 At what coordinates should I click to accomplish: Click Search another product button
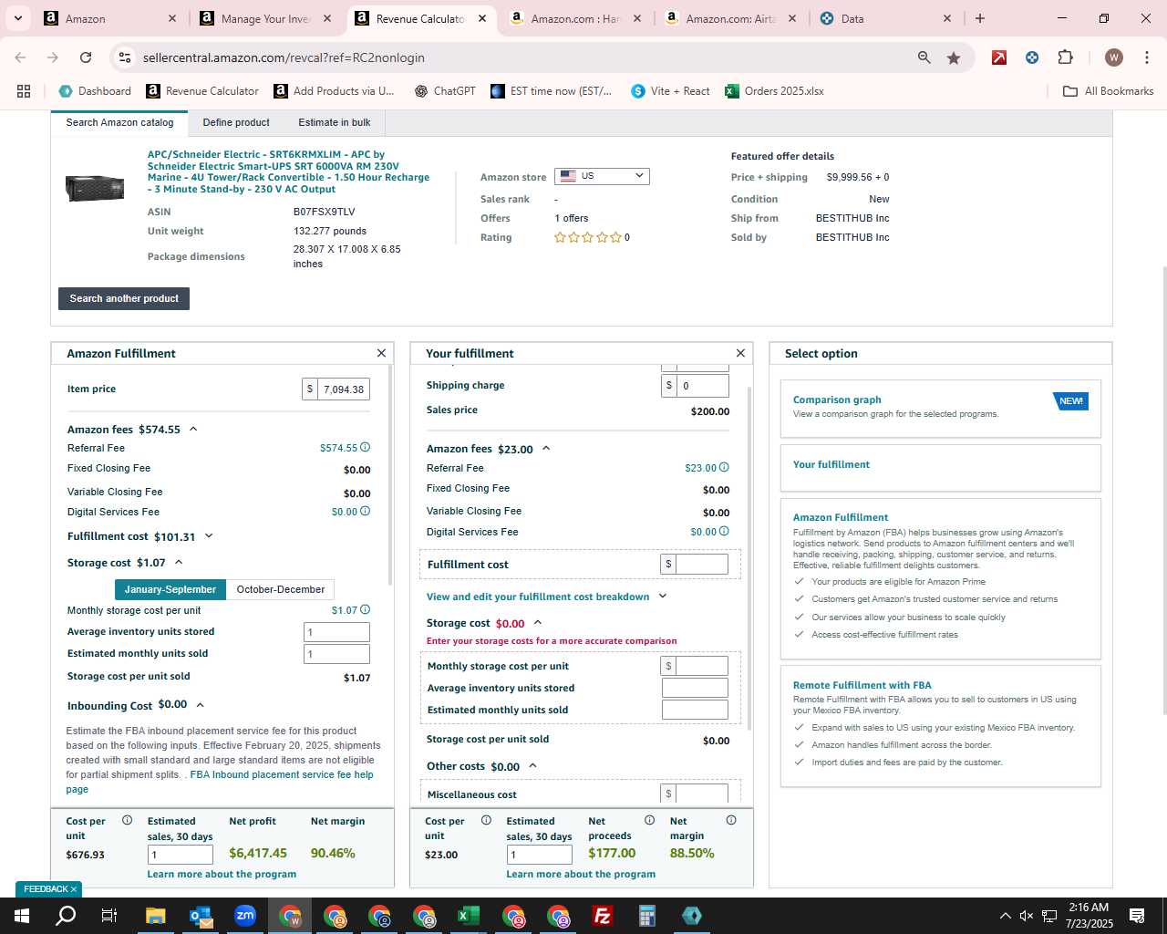(x=124, y=298)
